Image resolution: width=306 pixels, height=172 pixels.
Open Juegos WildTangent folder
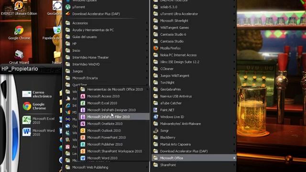(x=194, y=75)
